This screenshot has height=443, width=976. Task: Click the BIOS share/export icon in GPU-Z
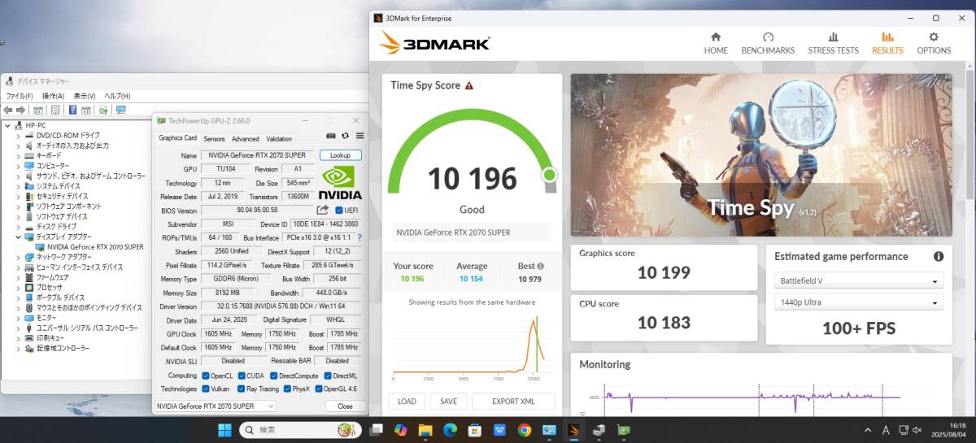tap(323, 210)
